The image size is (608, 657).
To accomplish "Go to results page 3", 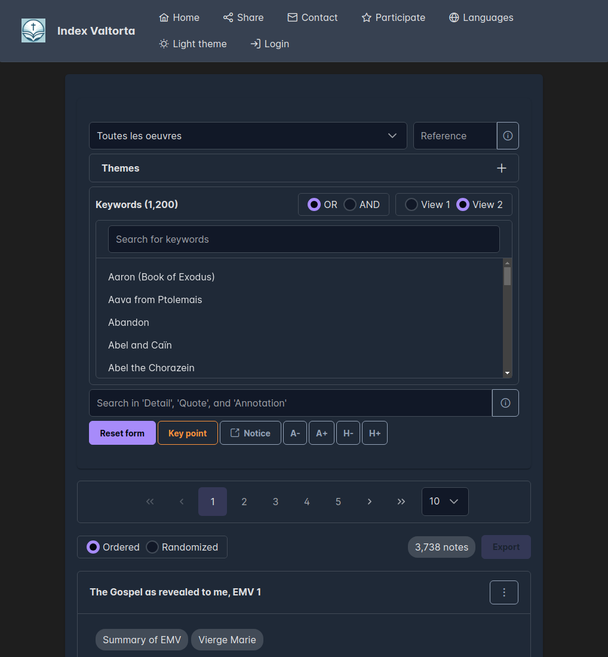I will pos(275,501).
